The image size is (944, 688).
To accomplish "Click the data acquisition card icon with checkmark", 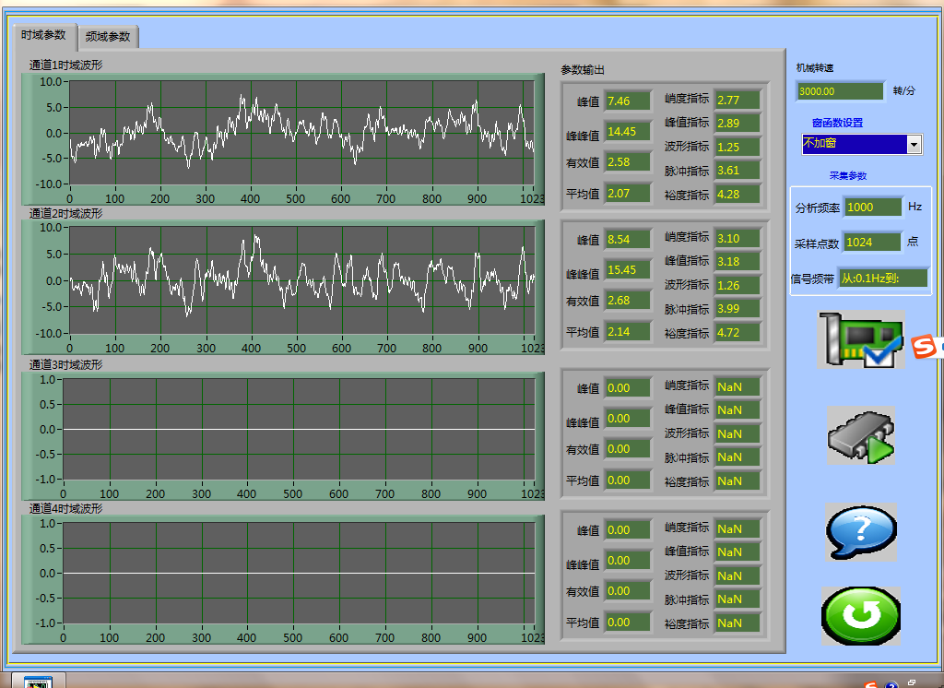I will click(859, 340).
